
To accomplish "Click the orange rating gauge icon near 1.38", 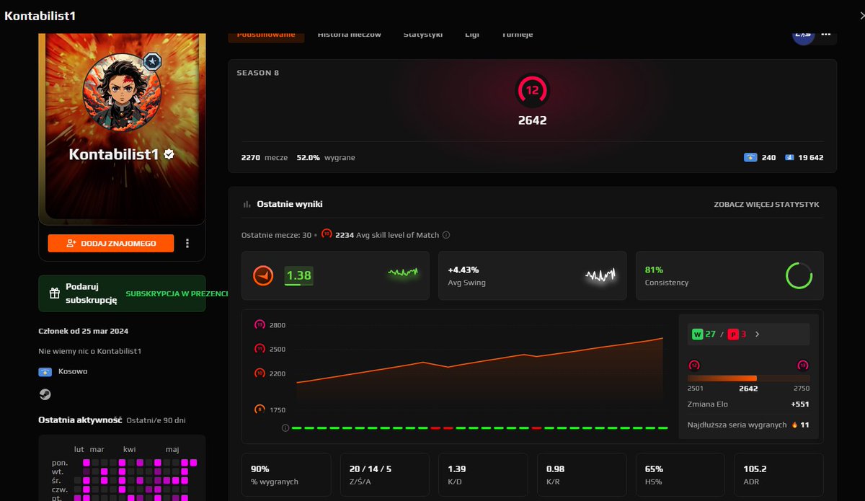I will (263, 275).
